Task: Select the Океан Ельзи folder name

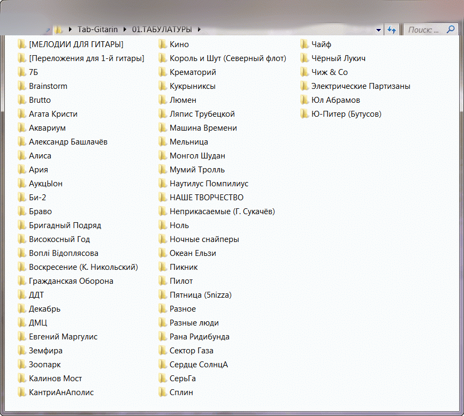Action: [x=193, y=253]
